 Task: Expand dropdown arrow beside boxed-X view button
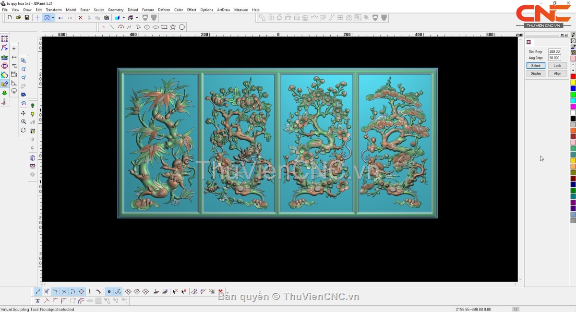53,18
